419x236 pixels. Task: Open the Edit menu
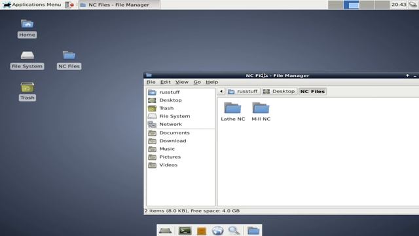coord(165,82)
